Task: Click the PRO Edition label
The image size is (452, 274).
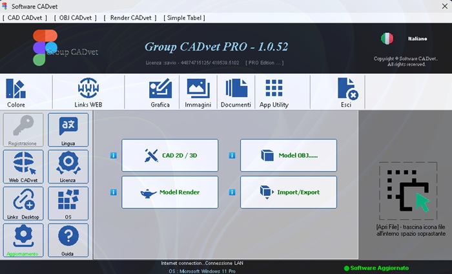Action: (264, 63)
